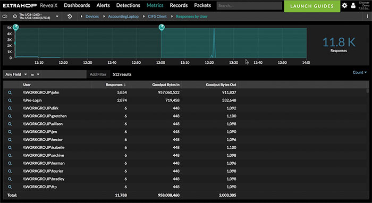Click magnifier icon for \\WORKGROUP\jen row
372x203 pixels.
tap(10, 132)
